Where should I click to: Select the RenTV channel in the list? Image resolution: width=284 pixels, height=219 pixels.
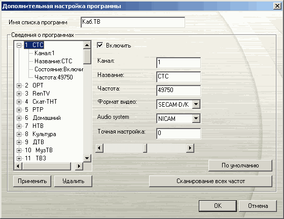(38, 94)
